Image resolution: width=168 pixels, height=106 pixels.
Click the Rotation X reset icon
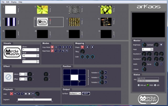[105, 73]
